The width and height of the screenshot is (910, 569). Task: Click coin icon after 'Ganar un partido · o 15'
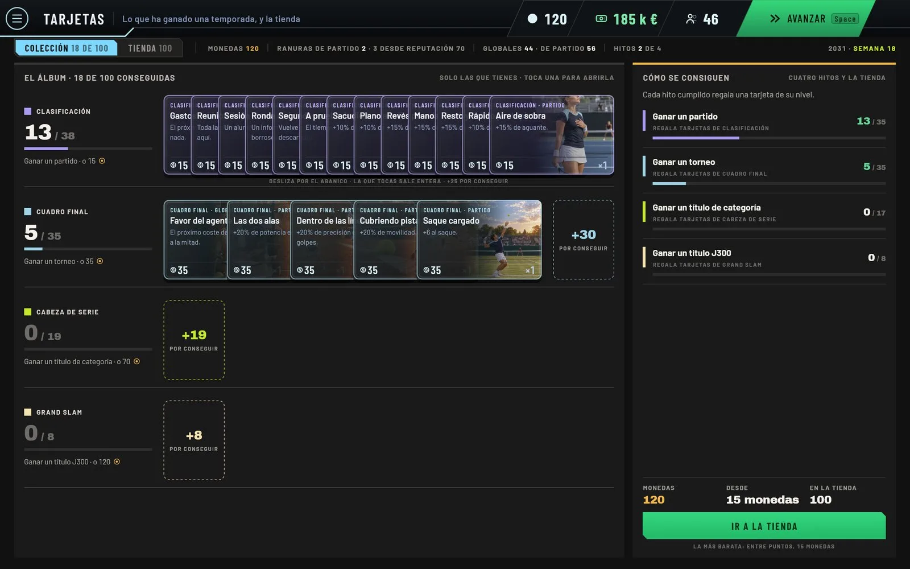click(x=102, y=161)
